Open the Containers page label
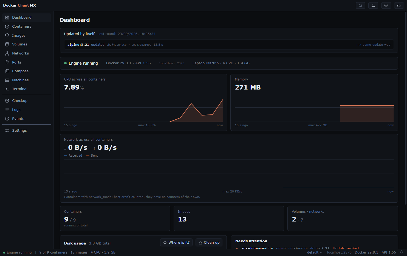 click(22, 26)
